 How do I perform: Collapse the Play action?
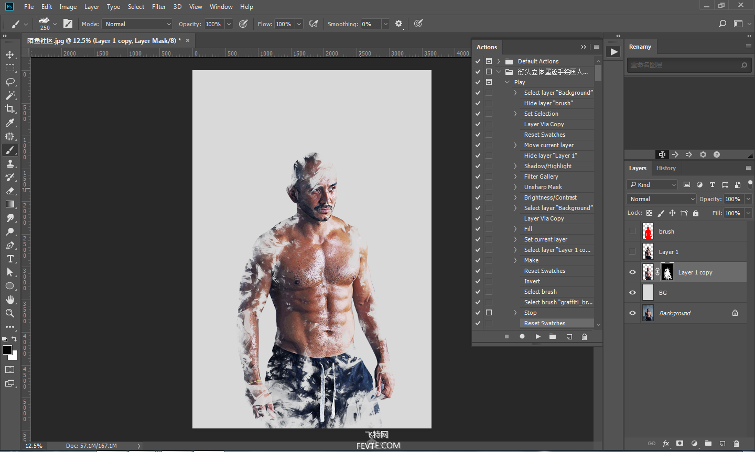click(507, 82)
